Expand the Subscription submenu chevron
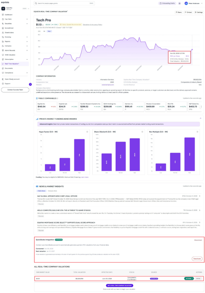This screenshot has height=293, width=205. point(27,60)
